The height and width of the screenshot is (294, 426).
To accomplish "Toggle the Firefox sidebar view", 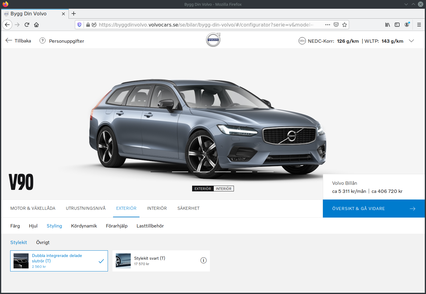I will pos(397,25).
